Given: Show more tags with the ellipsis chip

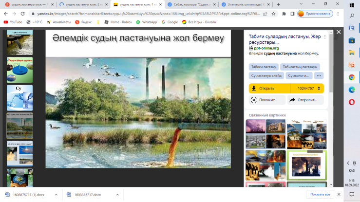Looking at the screenshot, I should point(319,75).
